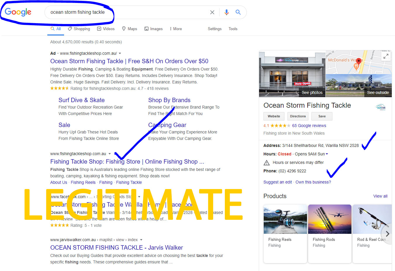Switch to the Images tab
The height and width of the screenshot is (271, 395).
tap(153, 29)
